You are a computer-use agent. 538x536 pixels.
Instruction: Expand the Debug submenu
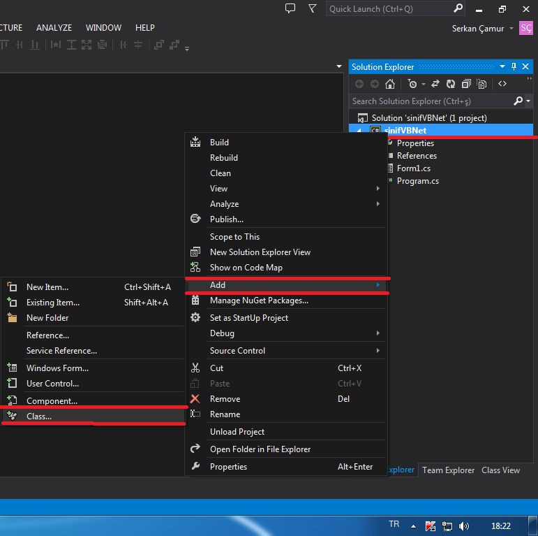point(378,333)
